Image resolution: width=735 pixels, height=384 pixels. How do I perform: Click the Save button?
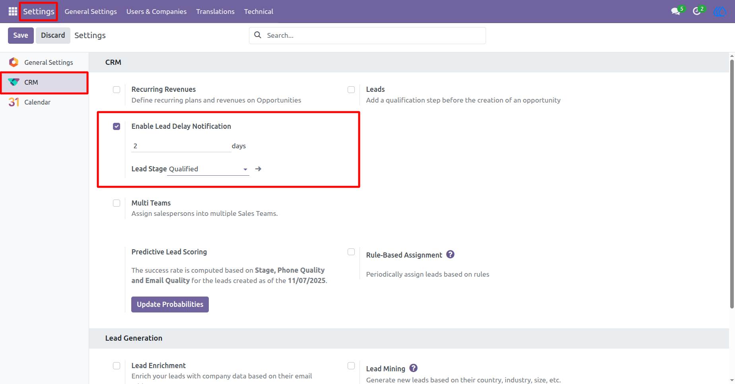point(21,35)
